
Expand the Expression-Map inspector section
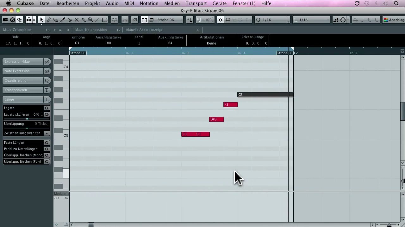tap(23, 61)
